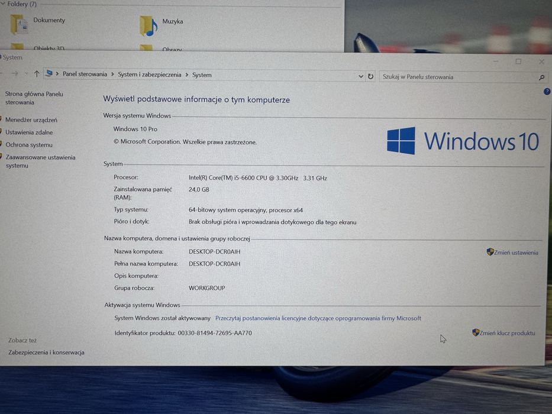Click the WORKGROUP group value
The height and width of the screenshot is (414, 552).
(x=206, y=287)
